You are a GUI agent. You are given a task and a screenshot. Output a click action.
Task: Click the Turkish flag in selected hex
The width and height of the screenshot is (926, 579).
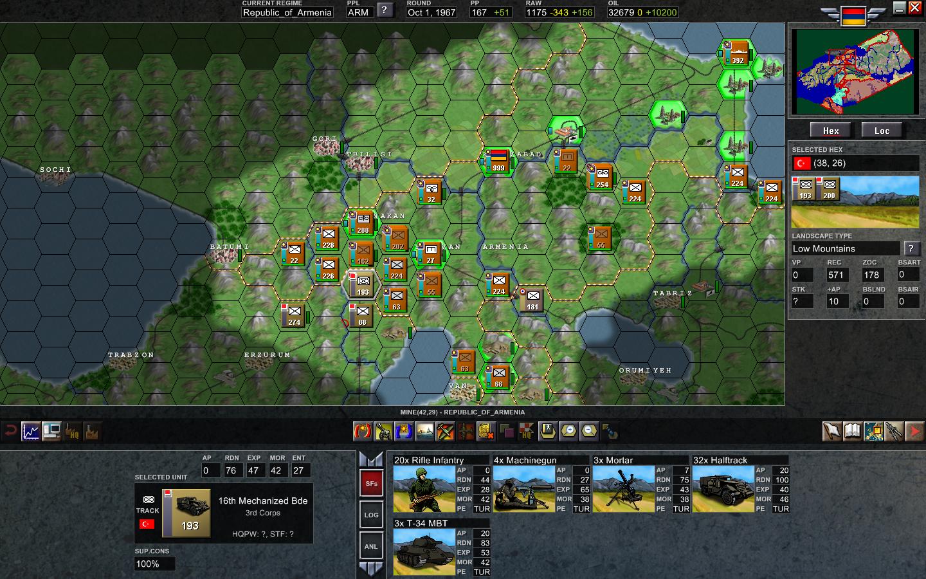tap(802, 163)
